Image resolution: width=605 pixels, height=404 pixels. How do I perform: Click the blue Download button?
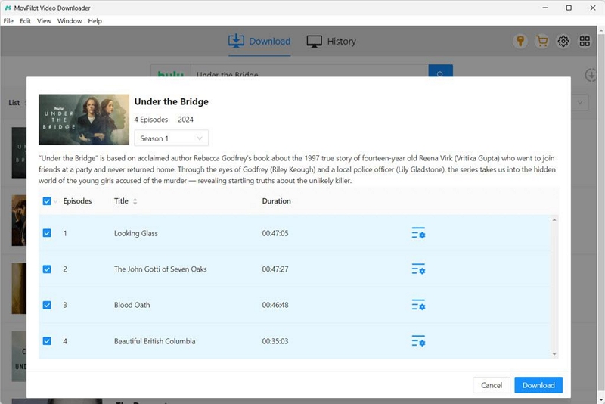tap(538, 385)
